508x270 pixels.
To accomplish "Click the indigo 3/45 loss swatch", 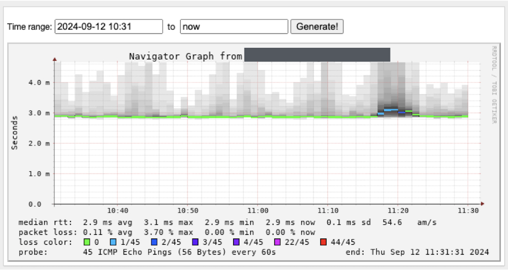I will point(195,242).
